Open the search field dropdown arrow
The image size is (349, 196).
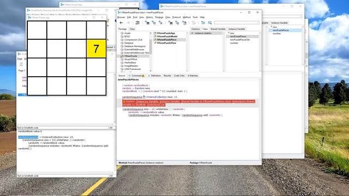tap(258, 23)
